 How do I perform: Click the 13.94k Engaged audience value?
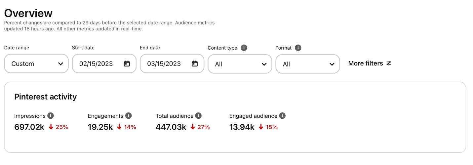click(x=242, y=127)
